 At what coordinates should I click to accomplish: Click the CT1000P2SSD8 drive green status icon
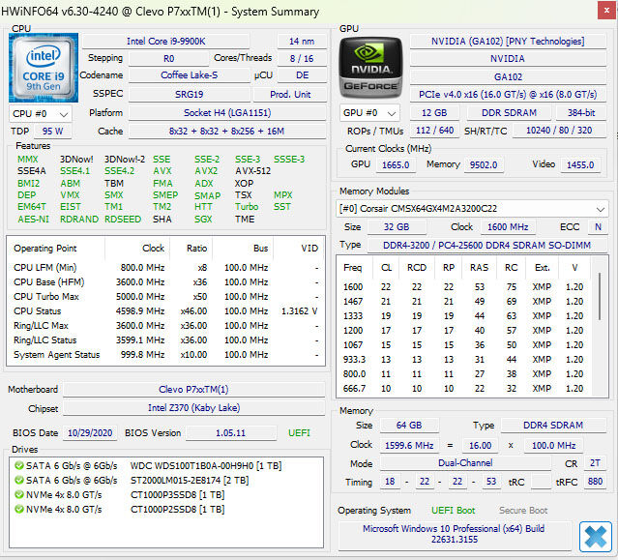(19, 509)
